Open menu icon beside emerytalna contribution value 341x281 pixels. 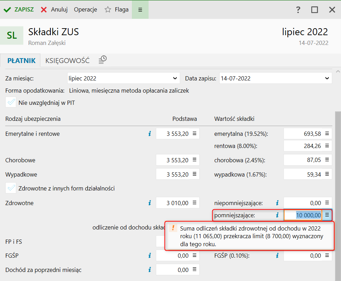click(327, 133)
